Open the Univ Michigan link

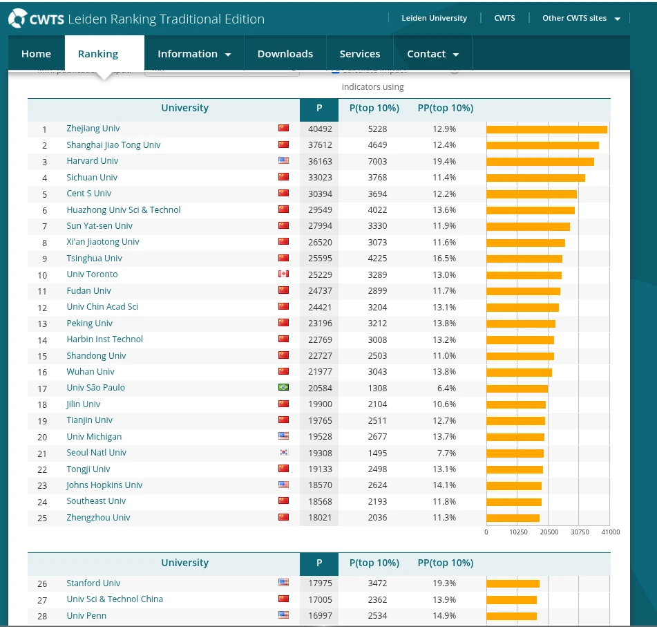(x=94, y=437)
